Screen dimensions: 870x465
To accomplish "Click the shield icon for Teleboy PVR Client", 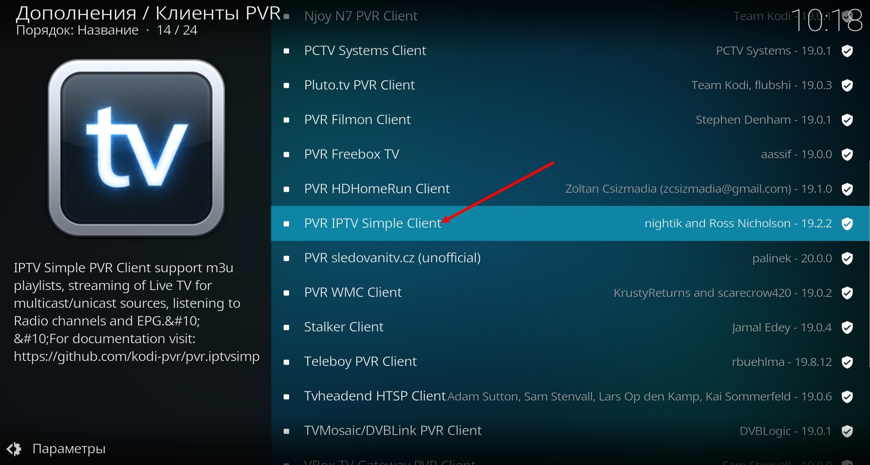I will [x=847, y=362].
